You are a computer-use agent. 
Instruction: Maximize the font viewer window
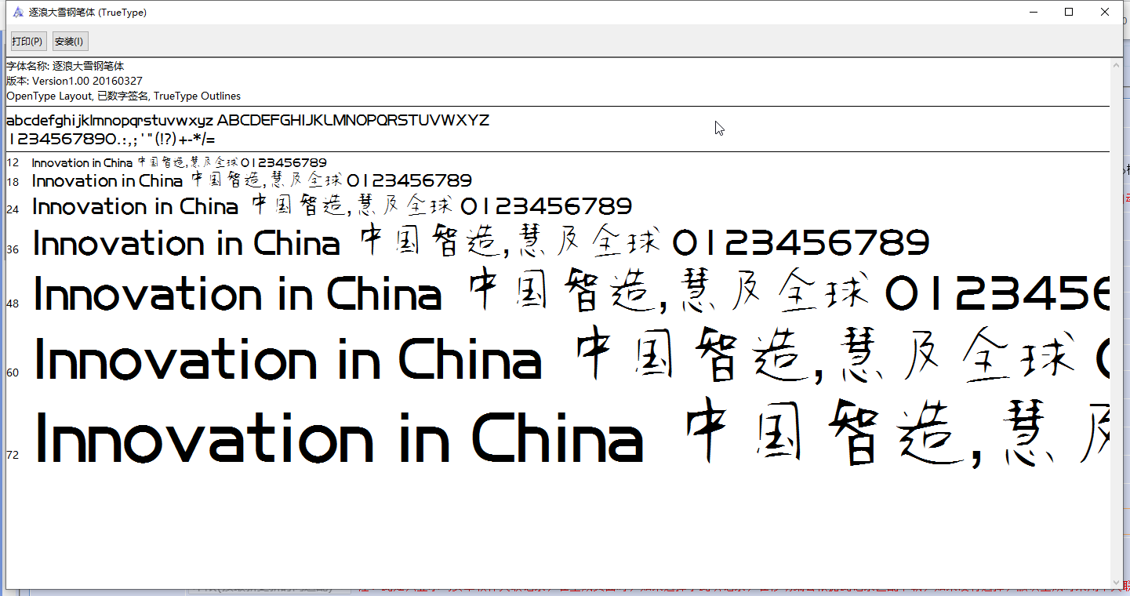click(x=1069, y=12)
